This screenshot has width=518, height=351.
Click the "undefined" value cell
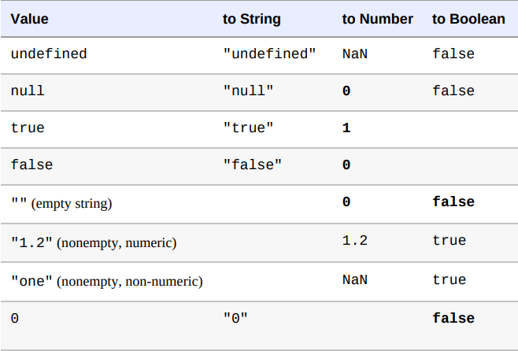49,54
